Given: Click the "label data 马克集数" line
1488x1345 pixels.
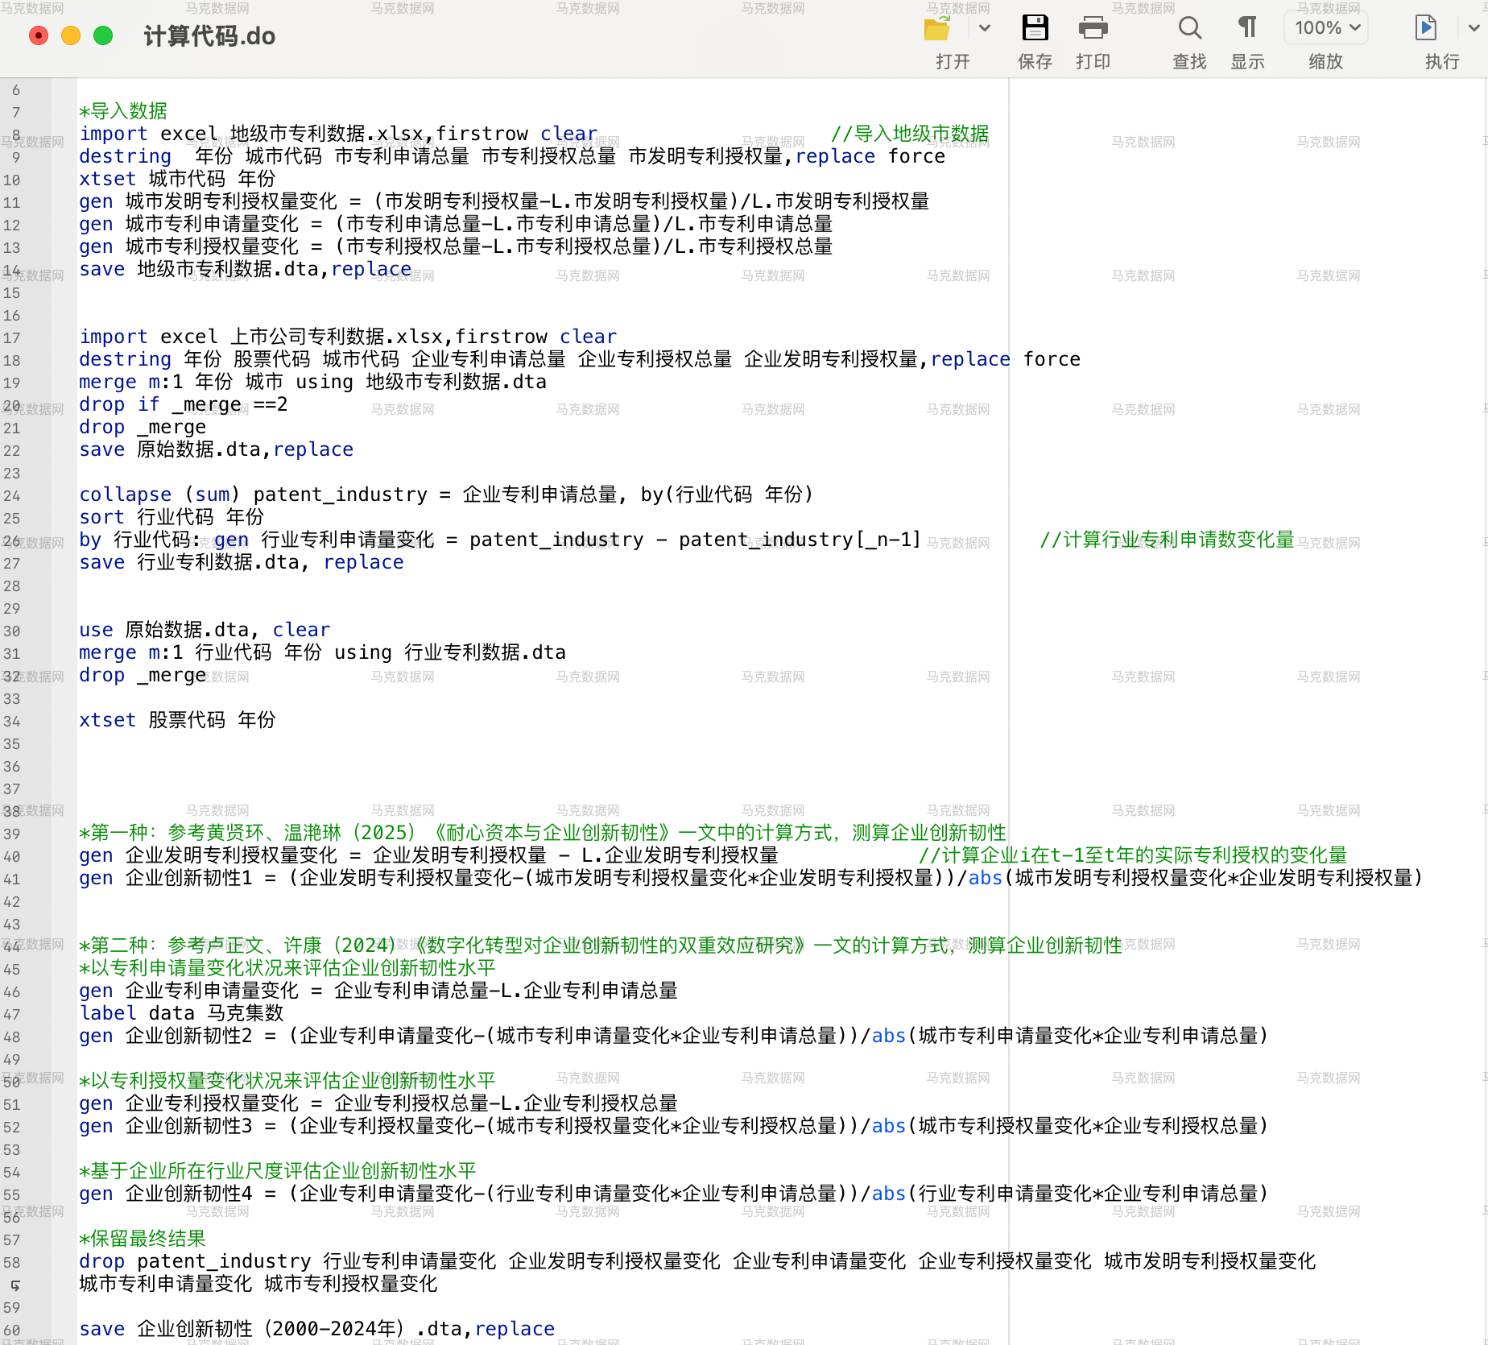Looking at the screenshot, I should pyautogui.click(x=181, y=1013).
